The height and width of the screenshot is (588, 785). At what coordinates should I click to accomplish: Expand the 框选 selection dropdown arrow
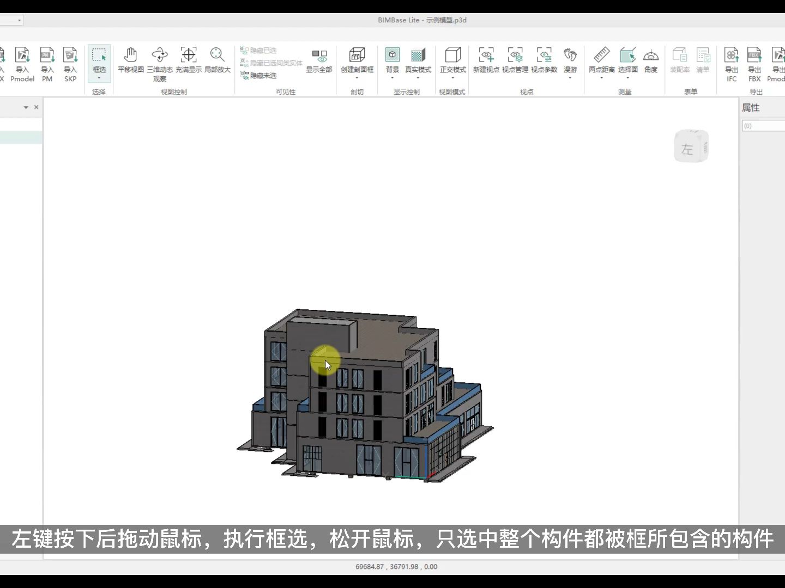99,78
